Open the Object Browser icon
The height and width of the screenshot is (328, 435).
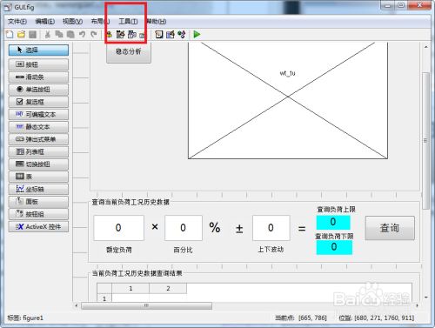click(182, 35)
